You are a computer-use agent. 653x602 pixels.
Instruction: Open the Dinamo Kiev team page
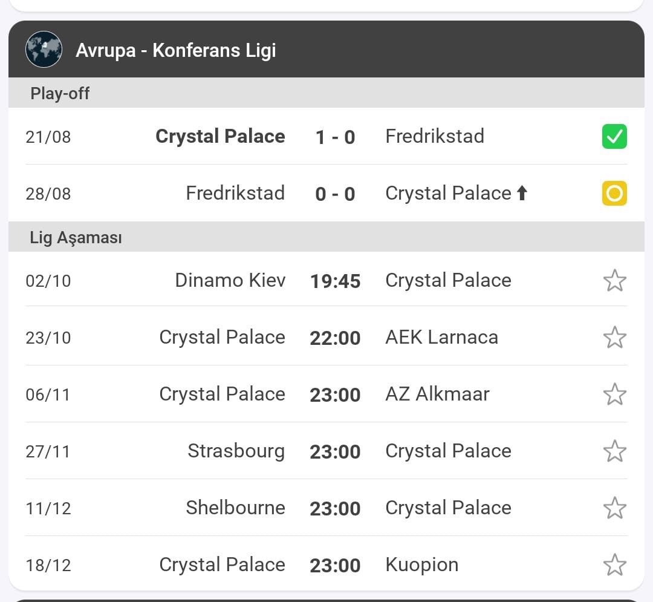pyautogui.click(x=230, y=280)
